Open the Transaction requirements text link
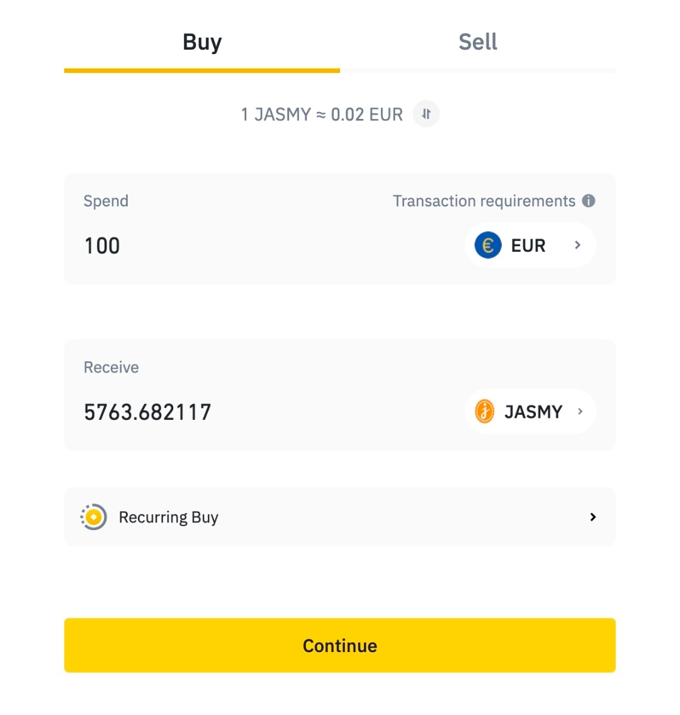This screenshot has width=680, height=715. pos(484,201)
